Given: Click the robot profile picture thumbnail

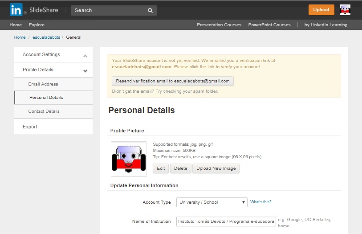Looking at the screenshot, I should click(x=129, y=159).
